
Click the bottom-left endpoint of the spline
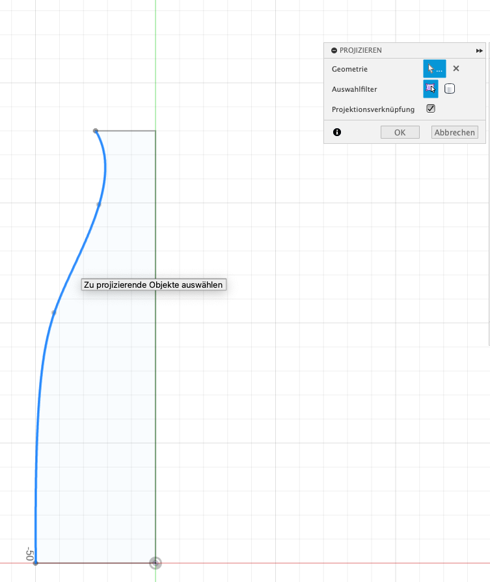point(36,562)
